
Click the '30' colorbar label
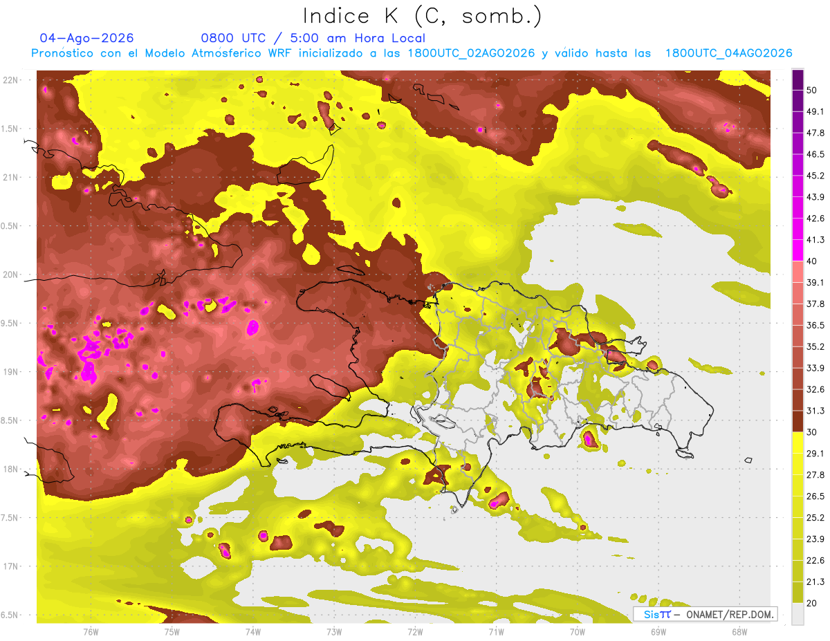point(812,432)
